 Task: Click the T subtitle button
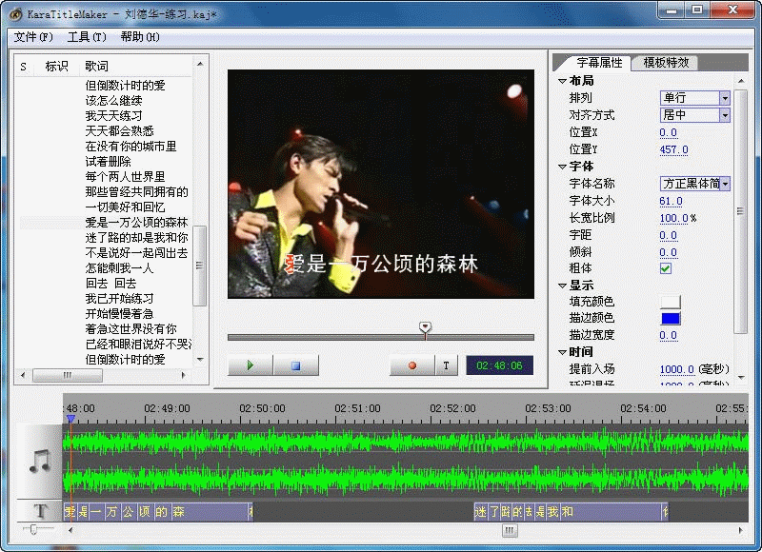pyautogui.click(x=446, y=365)
